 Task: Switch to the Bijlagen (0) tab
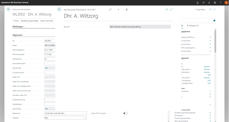pos(193,25)
